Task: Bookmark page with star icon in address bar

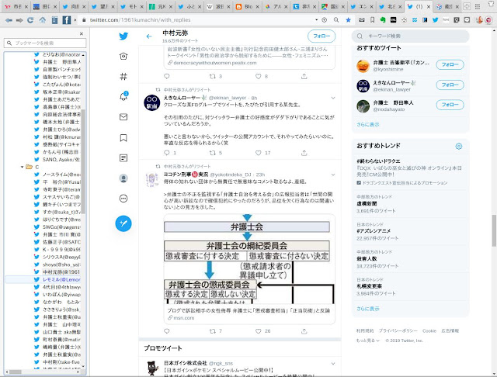Action: click(x=348, y=20)
